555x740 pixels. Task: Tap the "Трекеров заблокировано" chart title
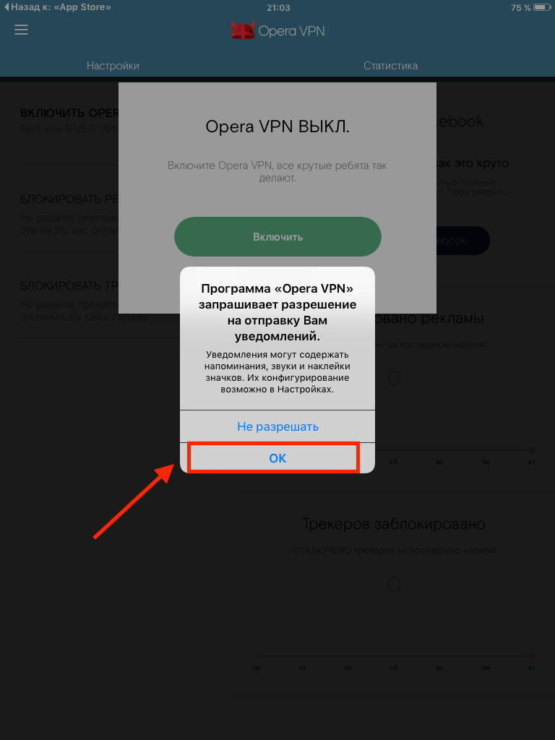394,524
